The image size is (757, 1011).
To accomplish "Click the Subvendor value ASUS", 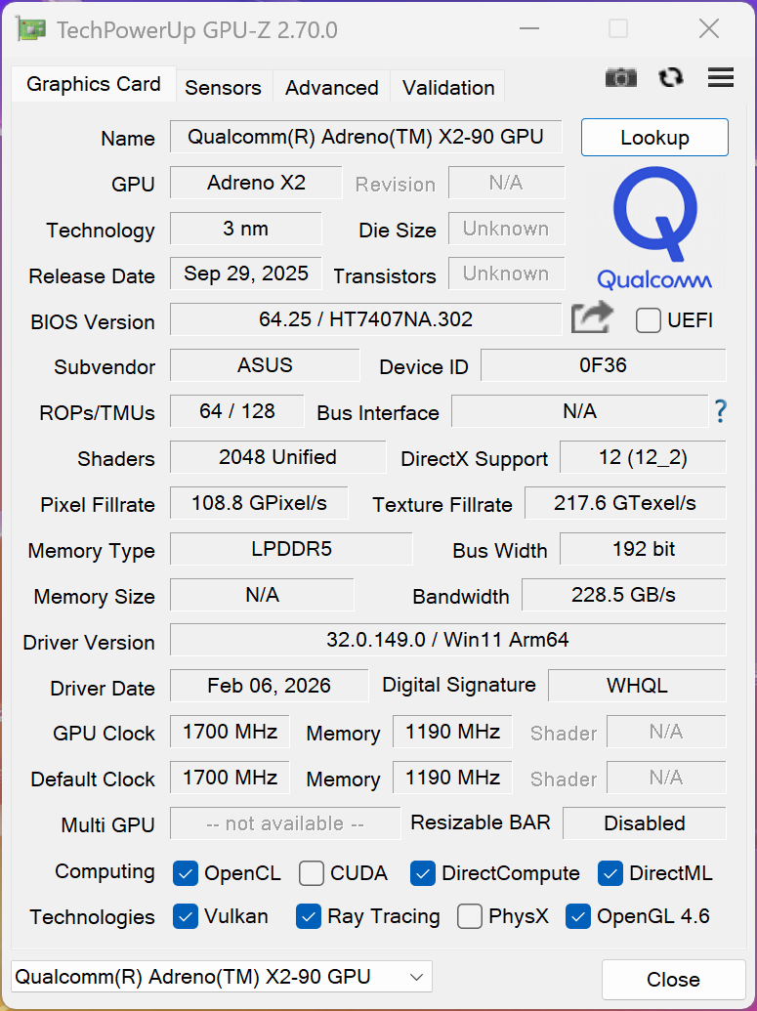I will 265,365.
